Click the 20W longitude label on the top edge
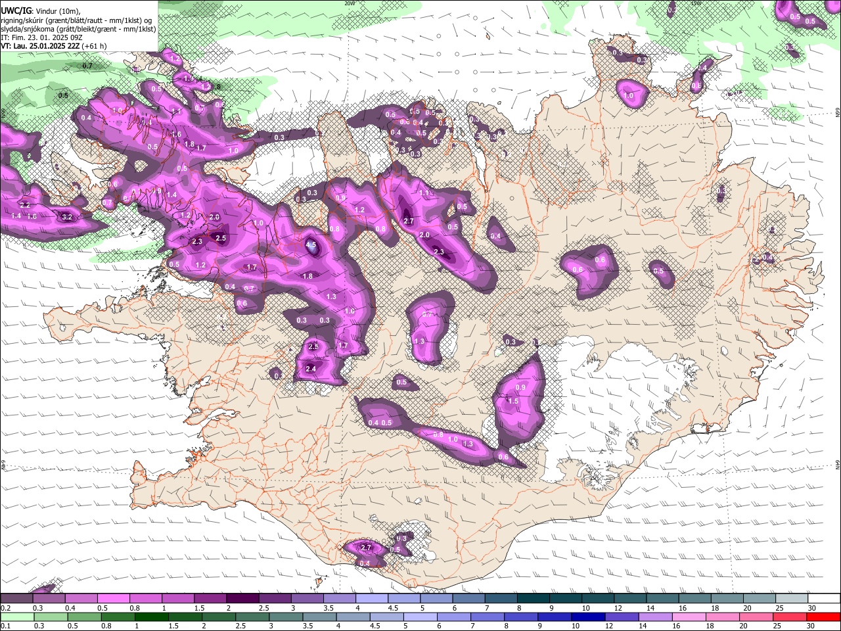Screen dimensions: 841x631 pos(350,3)
